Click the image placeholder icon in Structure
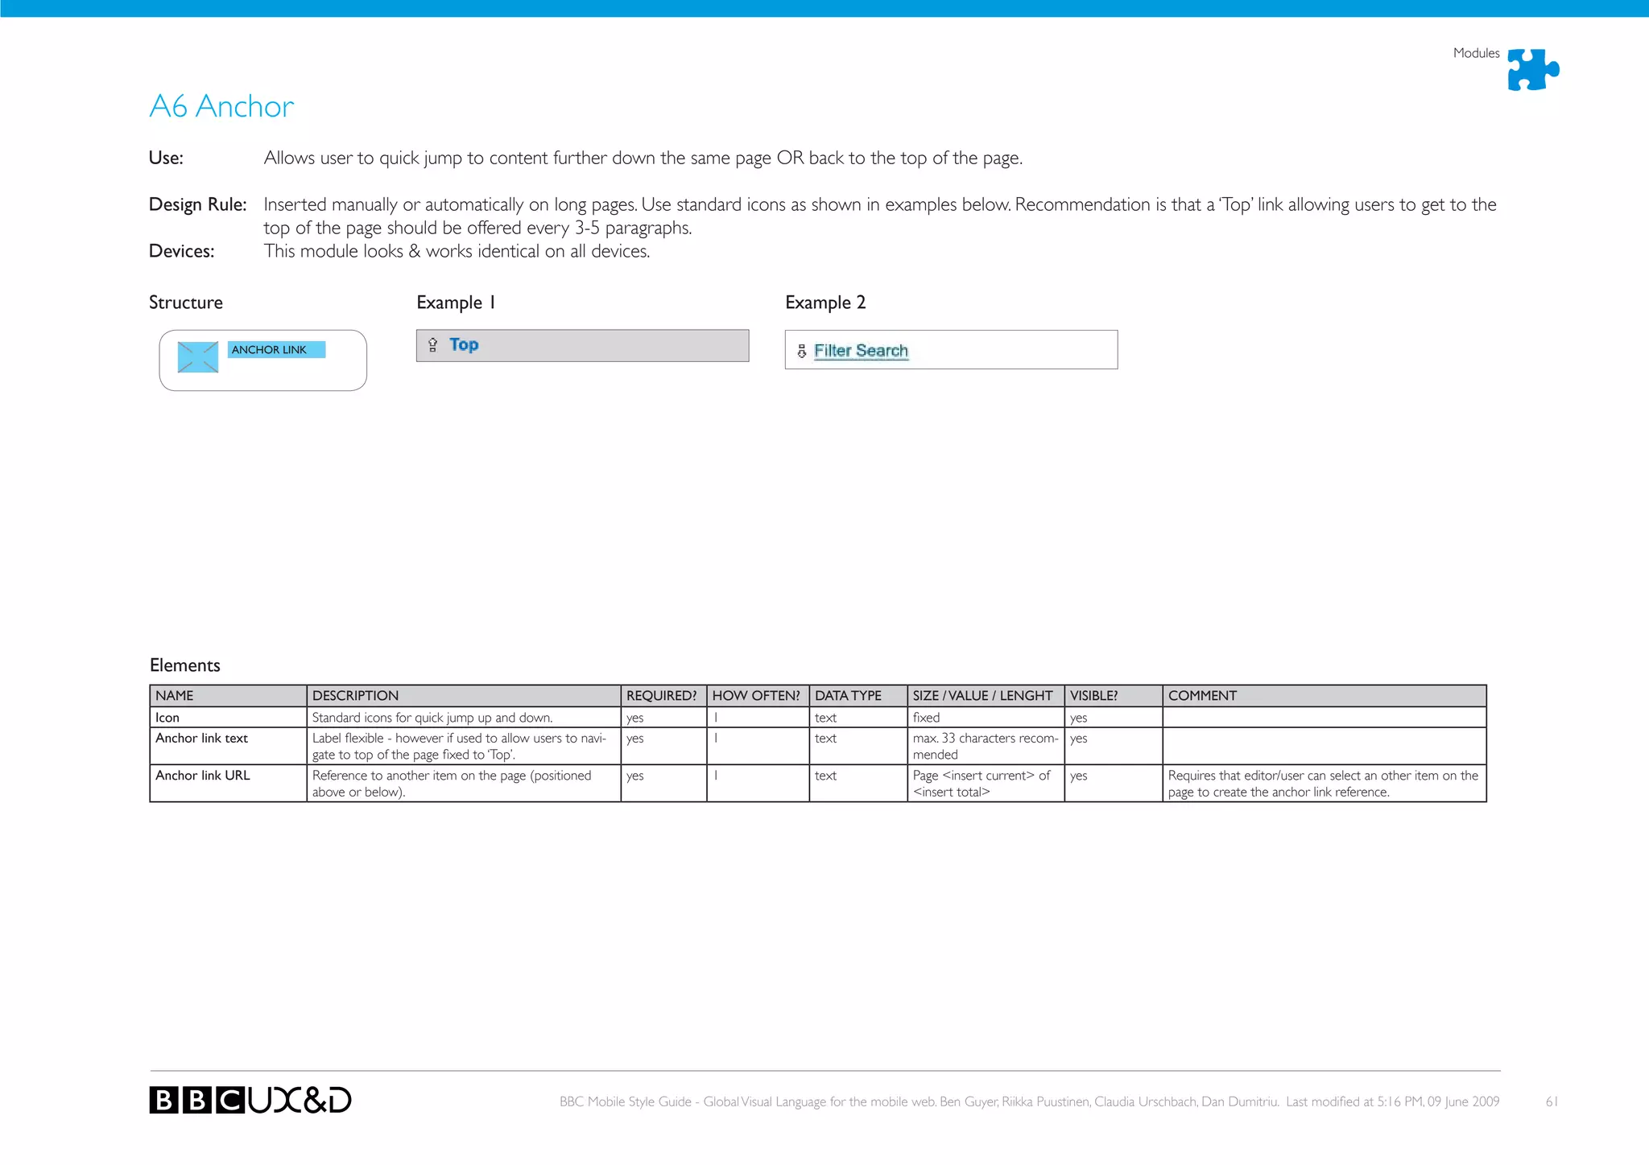Screen dimensions: 1649x1165 (198, 357)
